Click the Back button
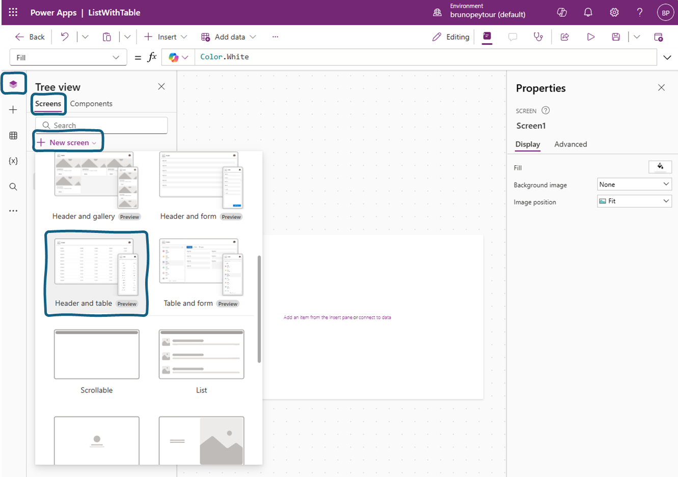Image resolution: width=678 pixels, height=477 pixels. coord(30,37)
